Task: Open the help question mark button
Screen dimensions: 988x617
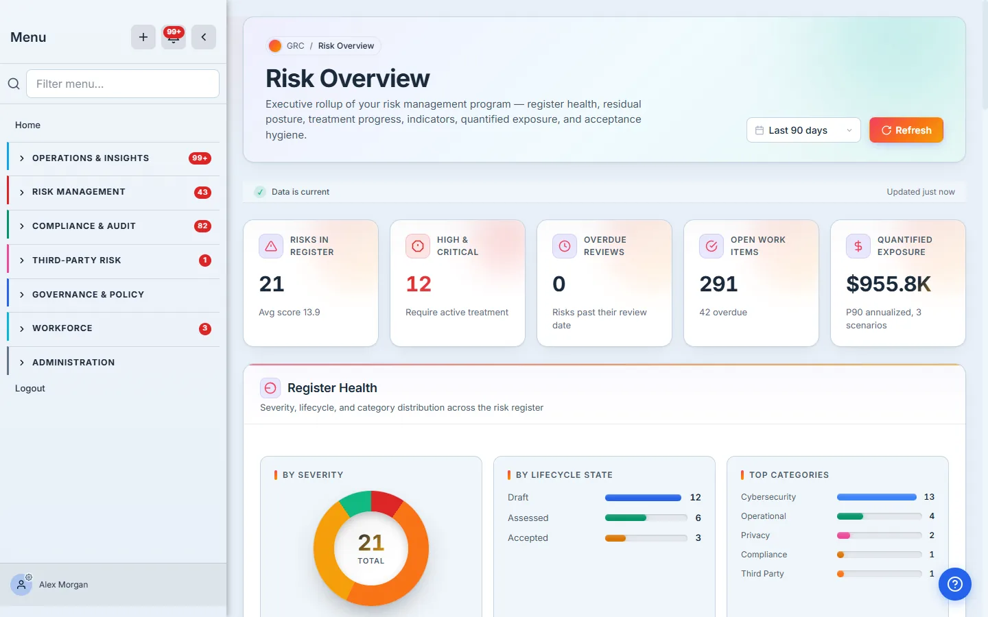Action: [x=955, y=584]
